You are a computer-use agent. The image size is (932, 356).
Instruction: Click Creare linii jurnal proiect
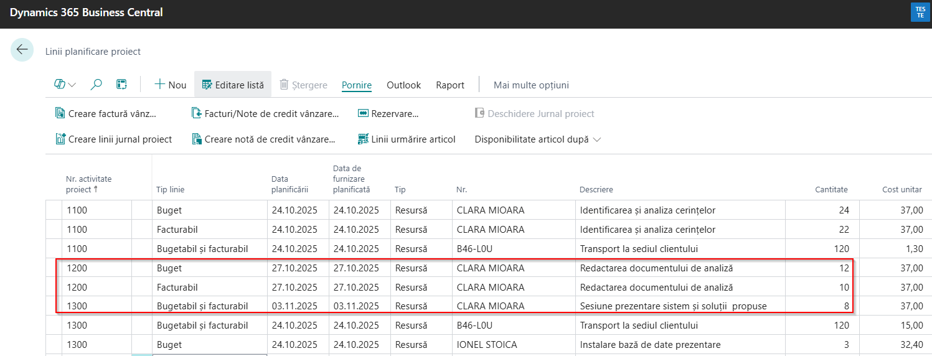point(114,139)
